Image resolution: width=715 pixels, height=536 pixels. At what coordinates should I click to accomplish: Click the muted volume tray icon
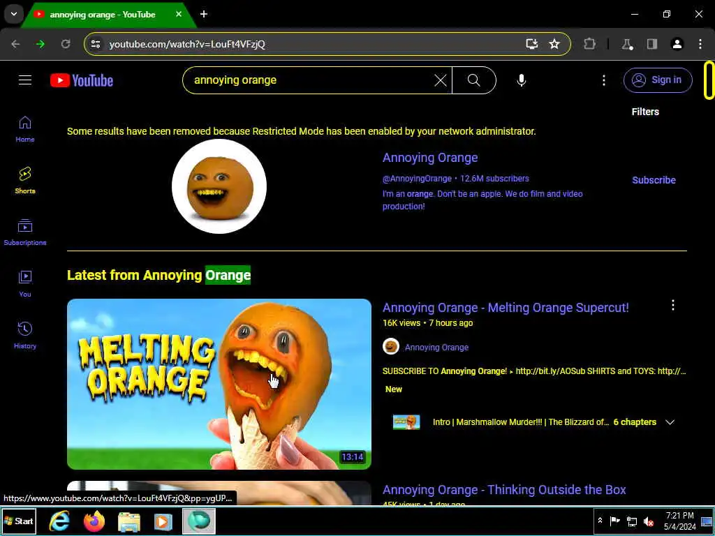pyautogui.click(x=649, y=521)
